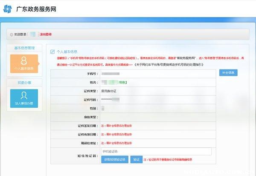This screenshot has width=256, height=176.
Task: Open the 基本信息管理 section header
Action: click(24, 48)
